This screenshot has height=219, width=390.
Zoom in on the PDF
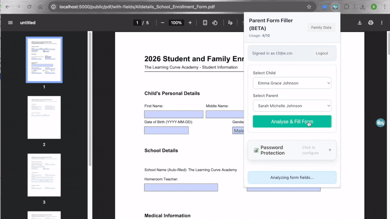click(189, 22)
